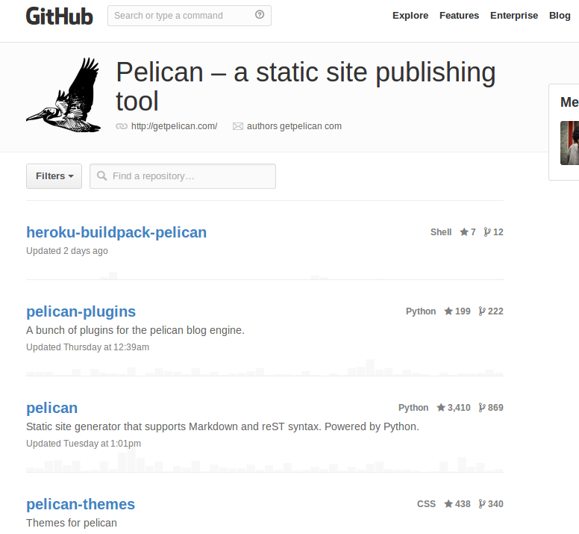Open the pelican-themes repository
This screenshot has width=579, height=534.
(x=81, y=504)
